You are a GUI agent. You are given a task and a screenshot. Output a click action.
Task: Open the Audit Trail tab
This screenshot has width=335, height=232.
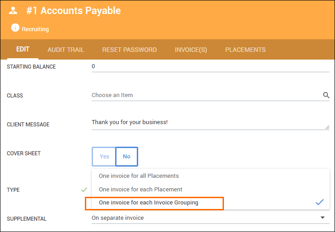66,50
